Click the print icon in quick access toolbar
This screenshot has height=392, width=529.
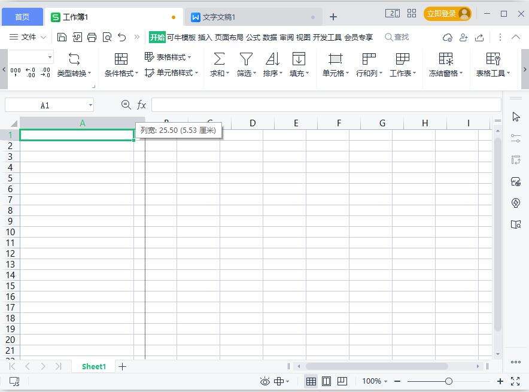(92, 37)
